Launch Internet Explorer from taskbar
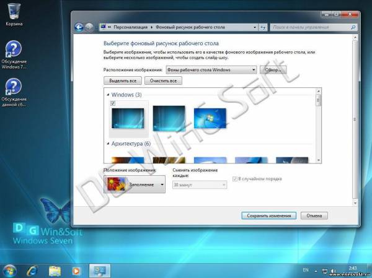Screen dimensions: 372x278 pyautogui.click(x=32, y=271)
